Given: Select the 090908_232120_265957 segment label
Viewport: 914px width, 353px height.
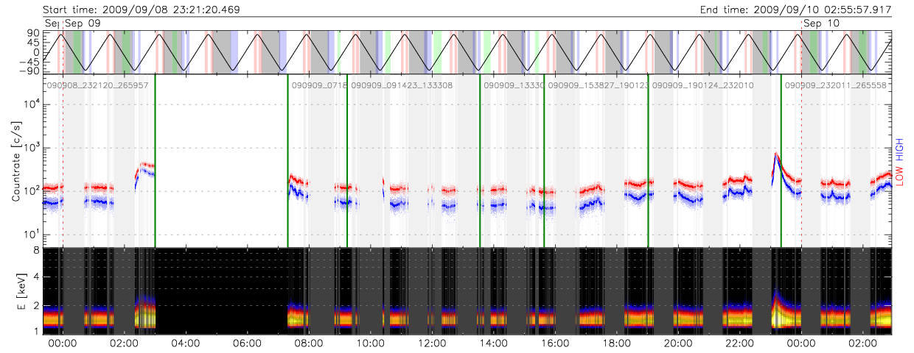Looking at the screenshot, I should 98,85.
